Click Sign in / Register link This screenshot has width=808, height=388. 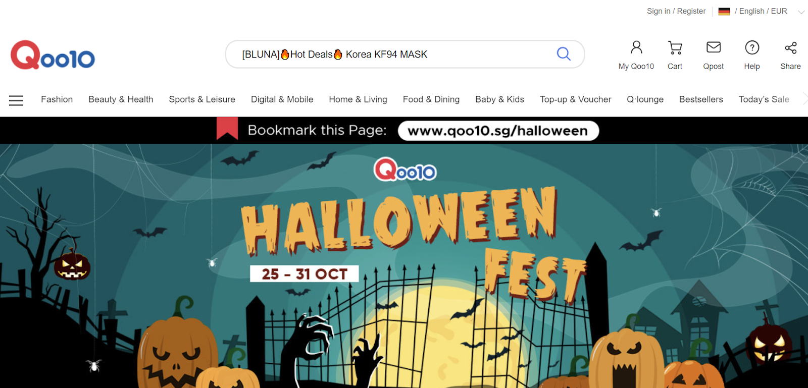[x=676, y=11]
